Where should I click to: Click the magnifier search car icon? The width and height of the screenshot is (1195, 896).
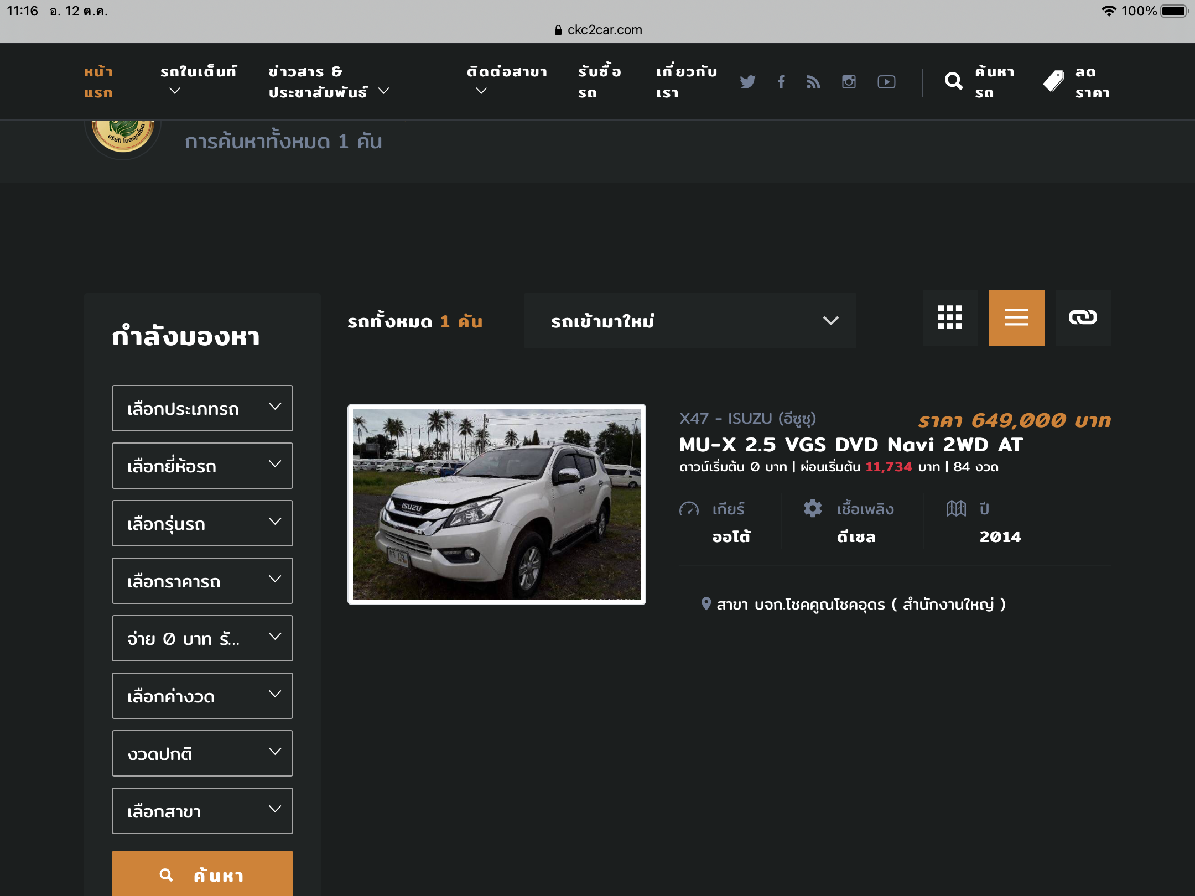tap(954, 82)
